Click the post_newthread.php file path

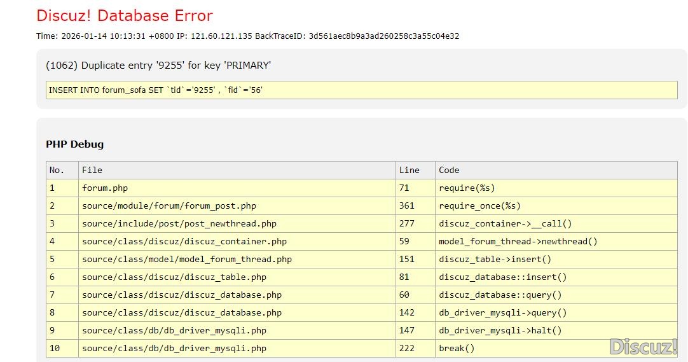pos(179,224)
